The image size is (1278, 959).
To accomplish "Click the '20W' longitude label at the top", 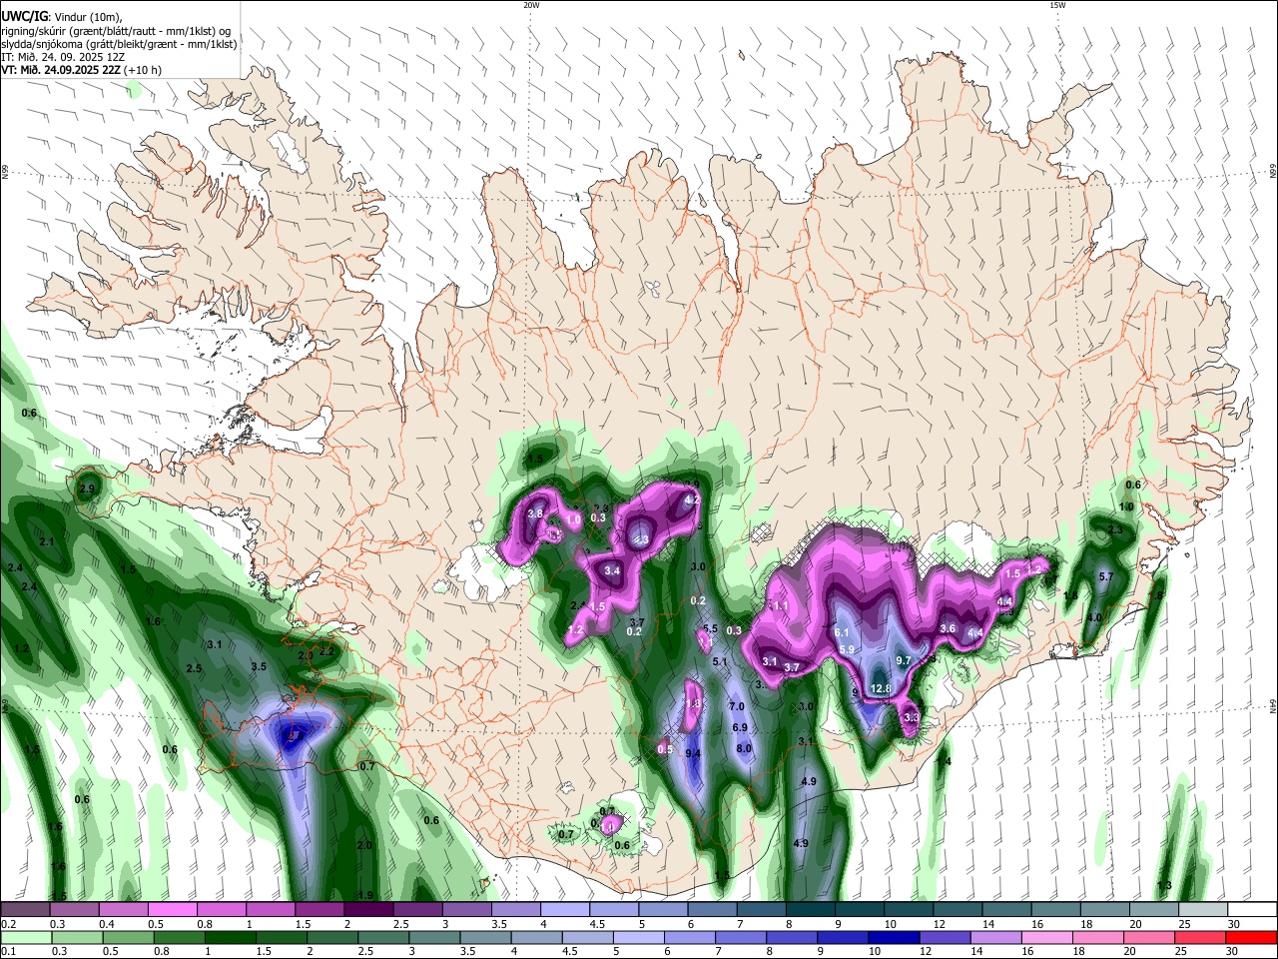I will click(531, 5).
